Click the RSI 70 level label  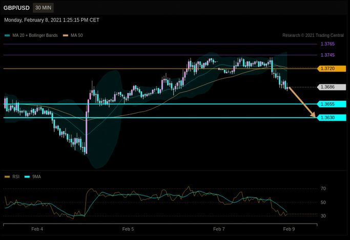pos(323,188)
